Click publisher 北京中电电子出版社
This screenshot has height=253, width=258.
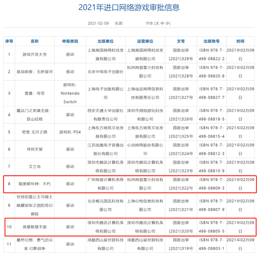(x=106, y=72)
